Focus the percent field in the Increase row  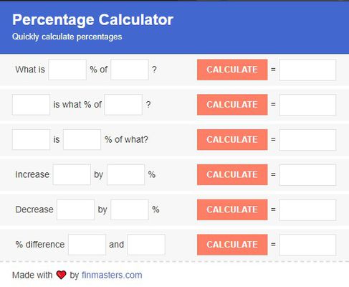pos(126,174)
